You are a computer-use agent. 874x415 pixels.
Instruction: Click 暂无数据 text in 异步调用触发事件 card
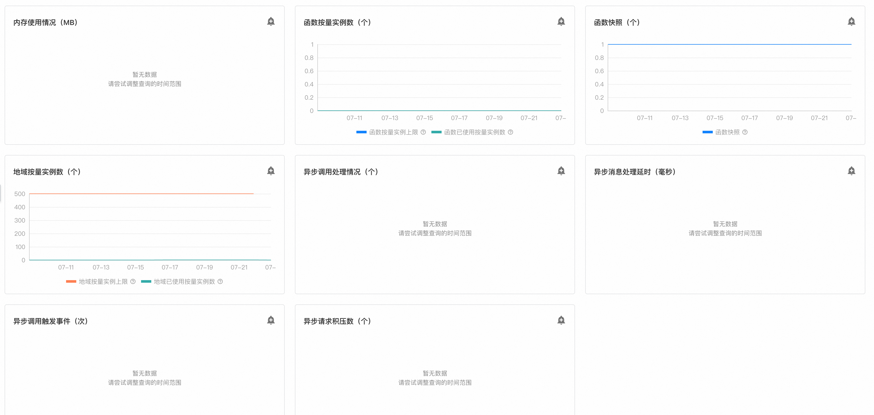point(145,373)
